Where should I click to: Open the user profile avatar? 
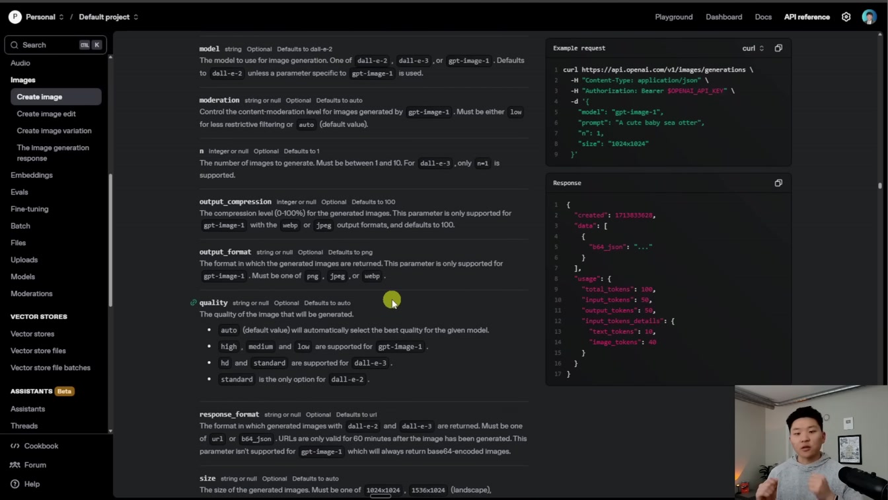(x=869, y=17)
